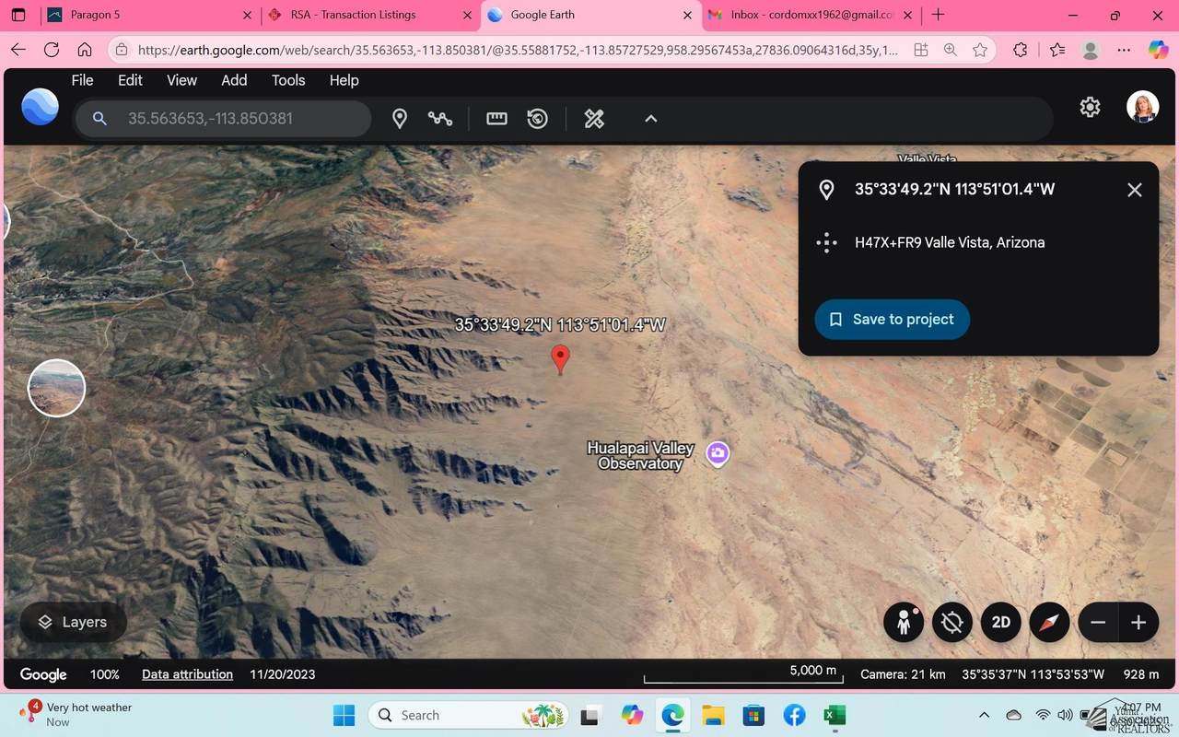1179x737 pixels.
Task: Pick up the Street View pegman
Action: (x=903, y=622)
